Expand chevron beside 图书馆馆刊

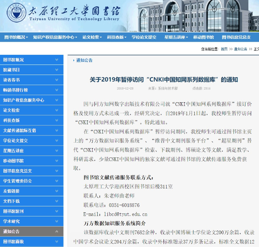[x=57, y=211]
